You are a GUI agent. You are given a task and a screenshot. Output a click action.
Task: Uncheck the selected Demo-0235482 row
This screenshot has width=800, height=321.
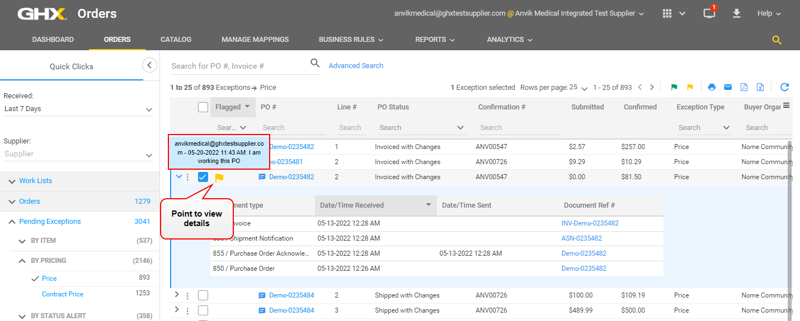point(203,177)
